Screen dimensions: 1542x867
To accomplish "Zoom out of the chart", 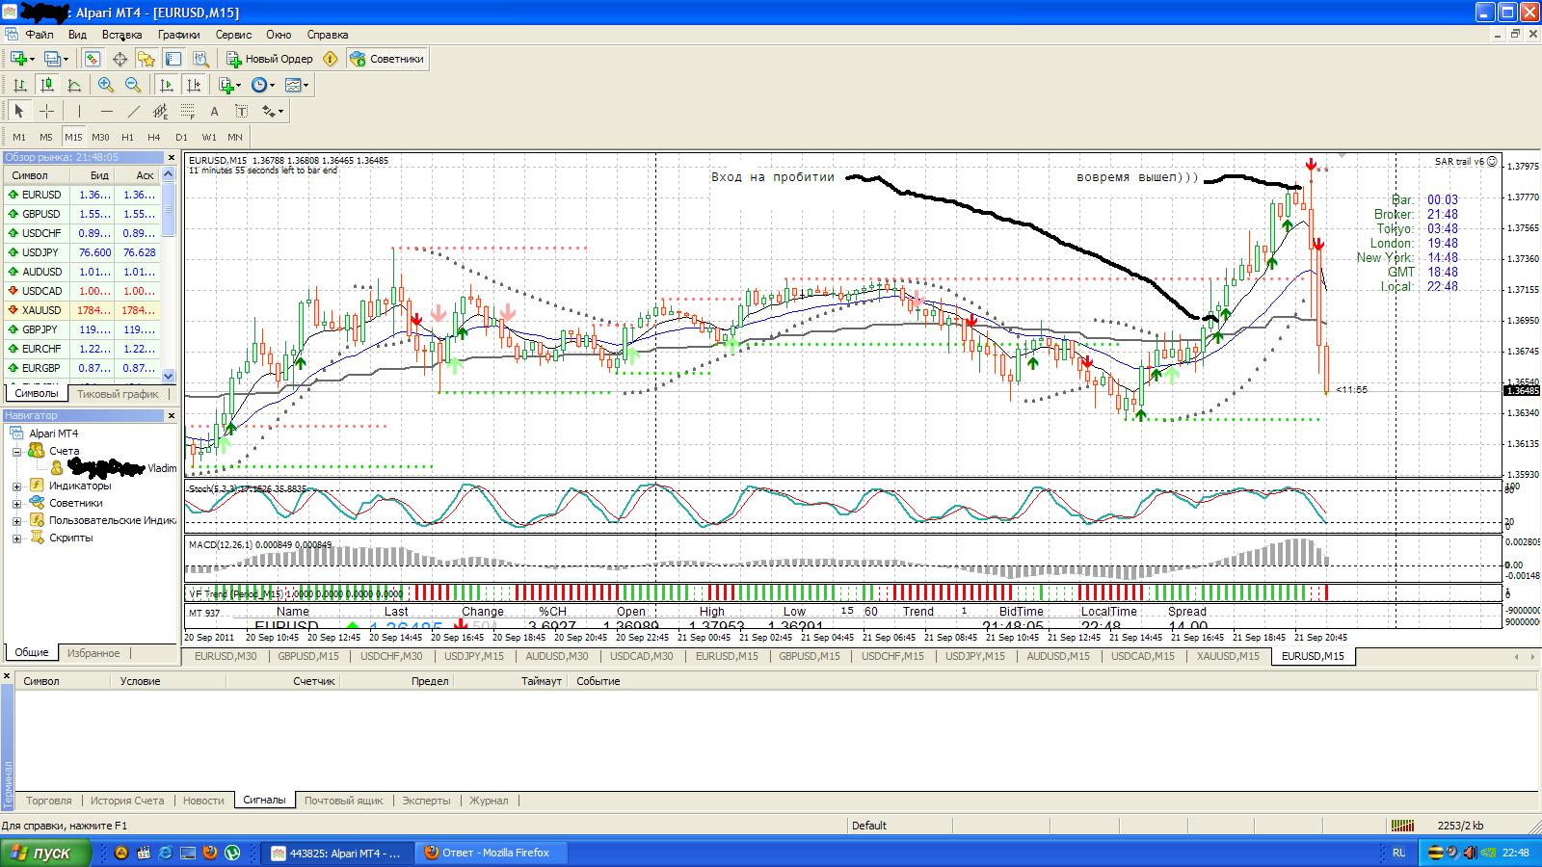I will (133, 85).
